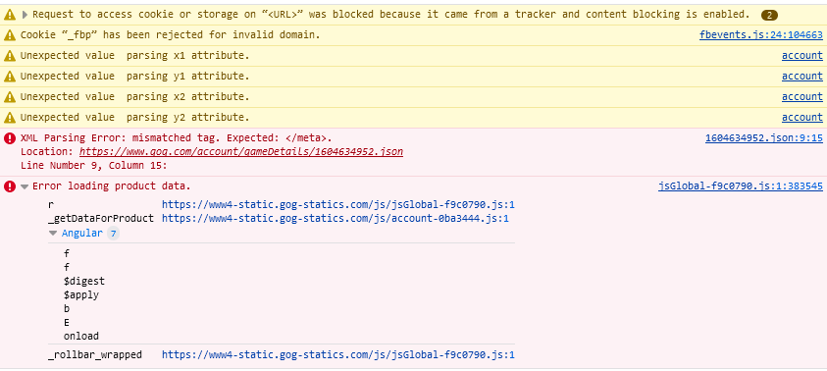Select the onload stack frame
The width and height of the screenshot is (827, 371).
[81, 337]
